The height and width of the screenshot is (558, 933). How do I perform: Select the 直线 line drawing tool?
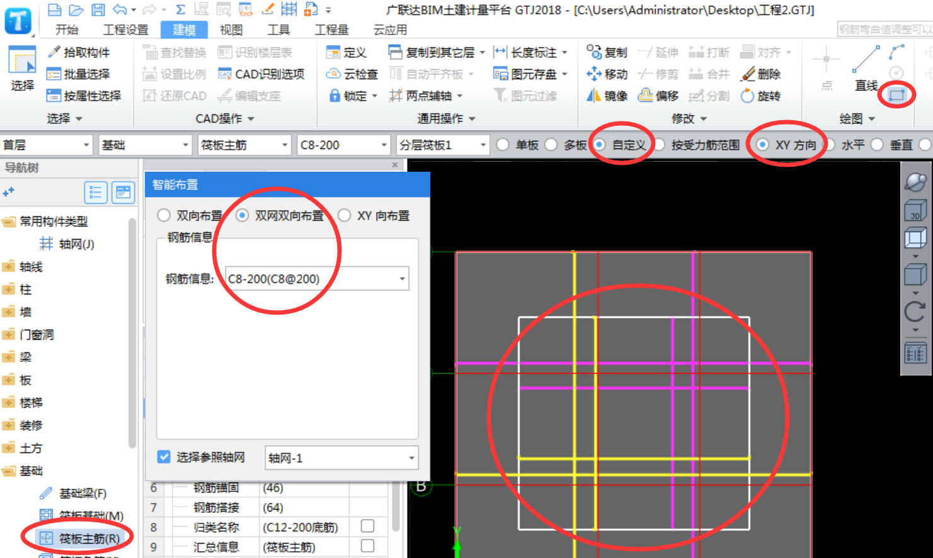click(x=866, y=68)
